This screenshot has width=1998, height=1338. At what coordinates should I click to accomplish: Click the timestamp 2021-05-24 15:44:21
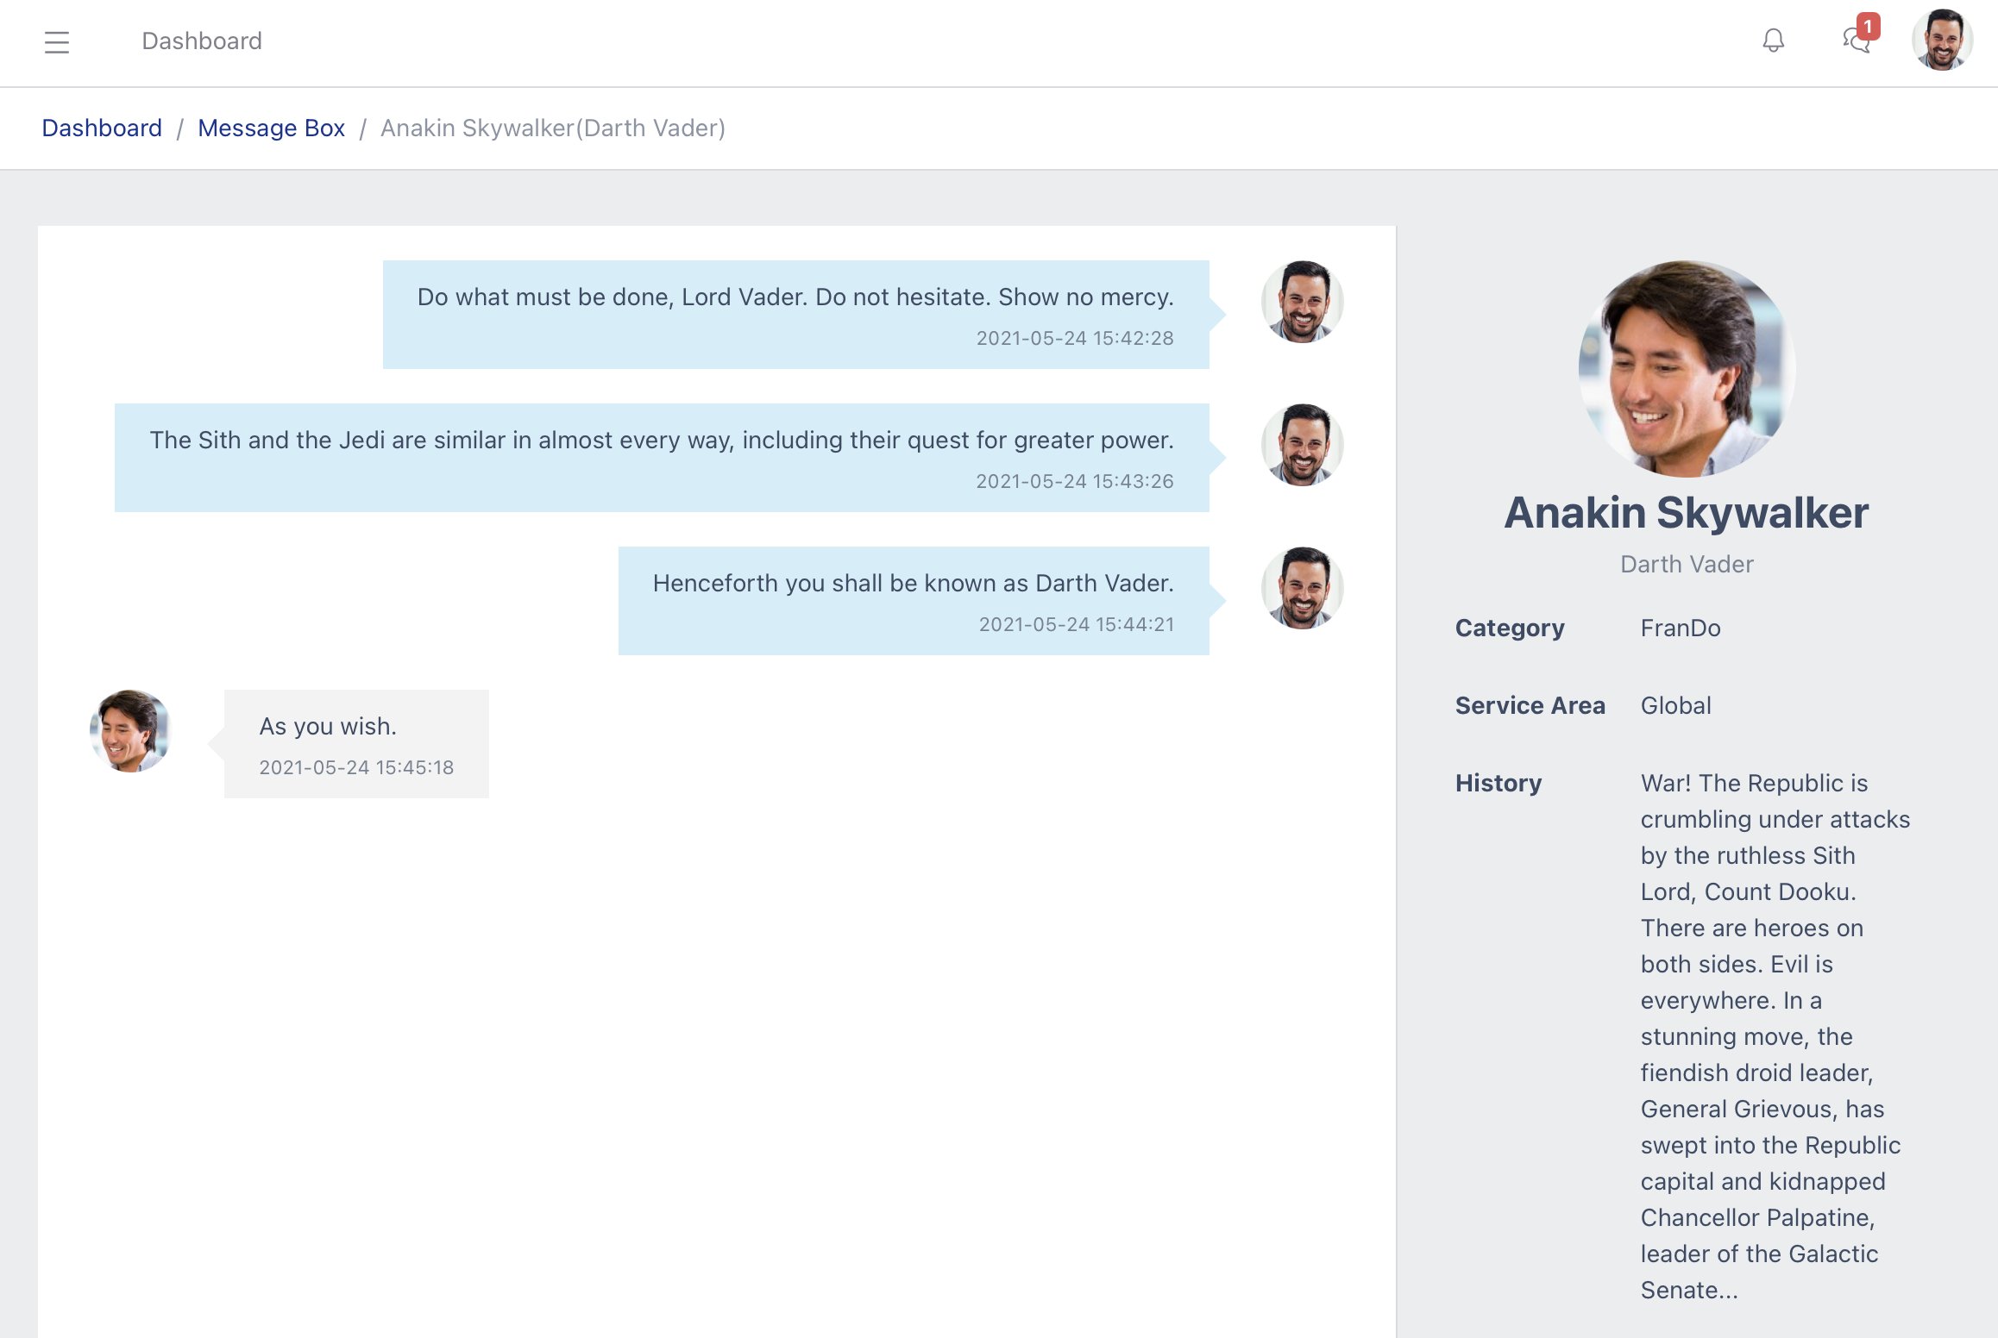1077,624
